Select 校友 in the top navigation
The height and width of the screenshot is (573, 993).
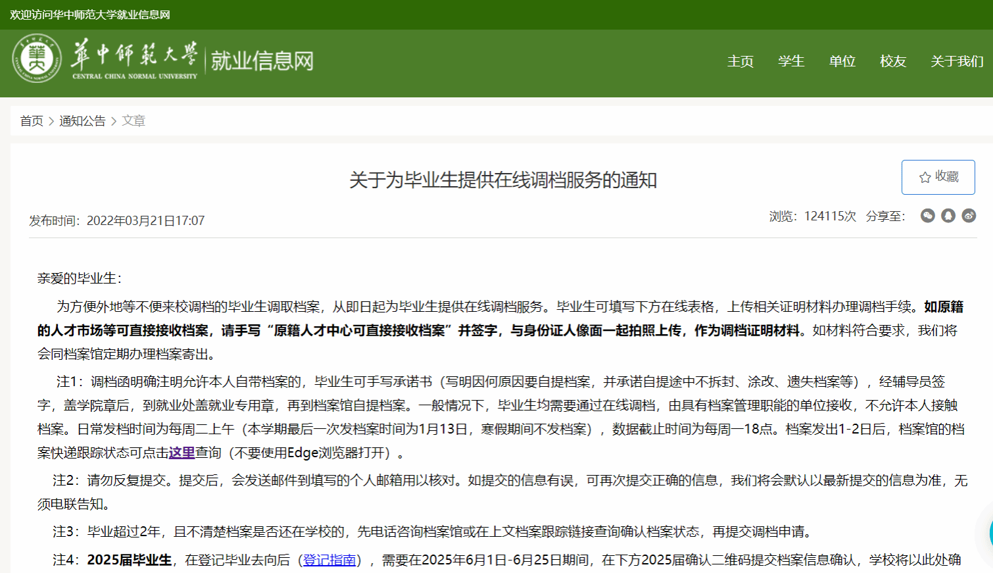point(892,61)
